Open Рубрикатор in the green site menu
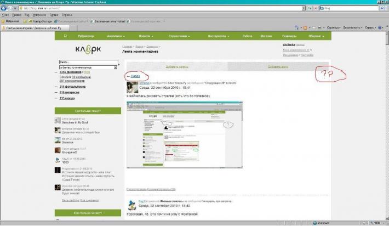The image size is (389, 226). (x=86, y=36)
